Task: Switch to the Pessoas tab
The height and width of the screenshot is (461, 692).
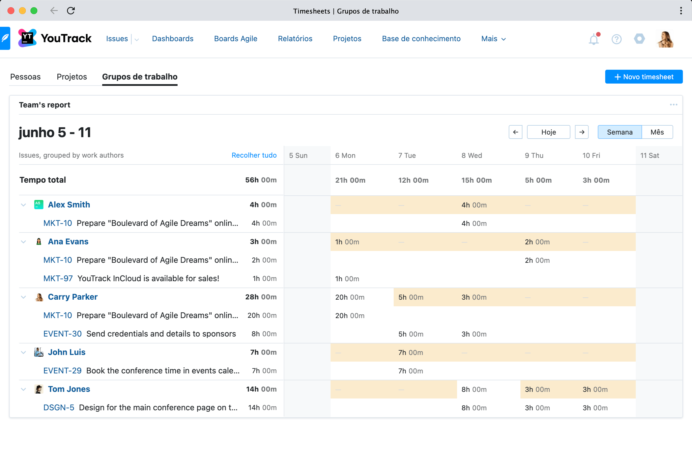Action: pyautogui.click(x=25, y=77)
